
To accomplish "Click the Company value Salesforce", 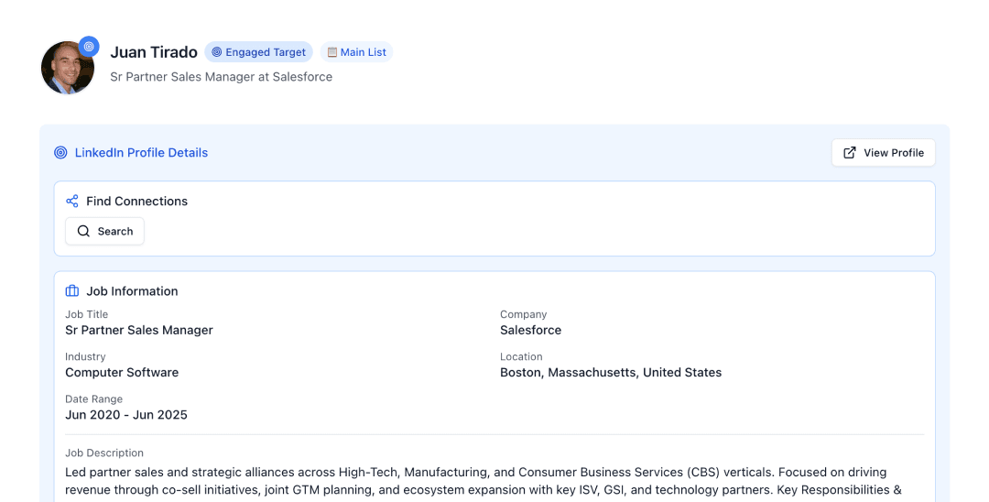I will coord(530,330).
